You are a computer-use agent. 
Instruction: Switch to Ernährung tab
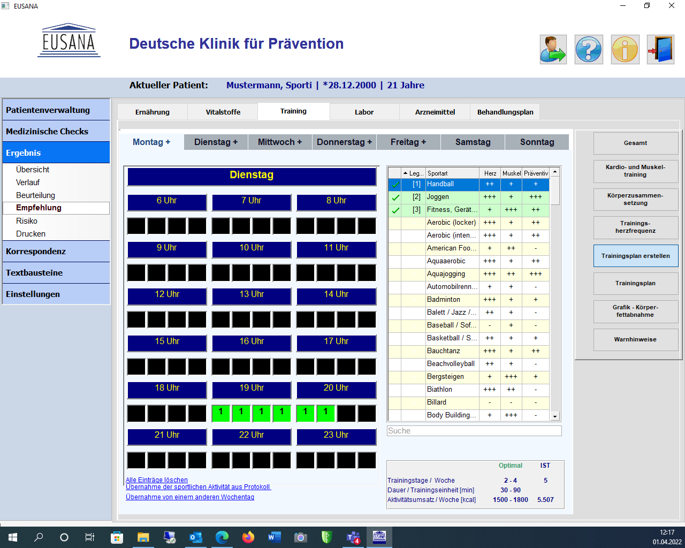click(x=153, y=112)
